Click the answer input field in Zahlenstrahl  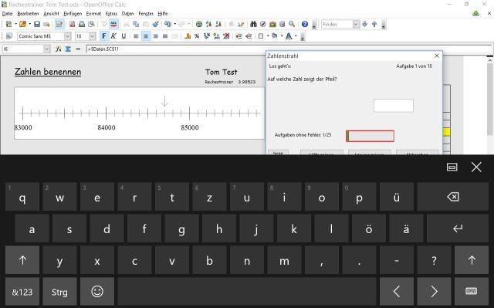[393, 106]
